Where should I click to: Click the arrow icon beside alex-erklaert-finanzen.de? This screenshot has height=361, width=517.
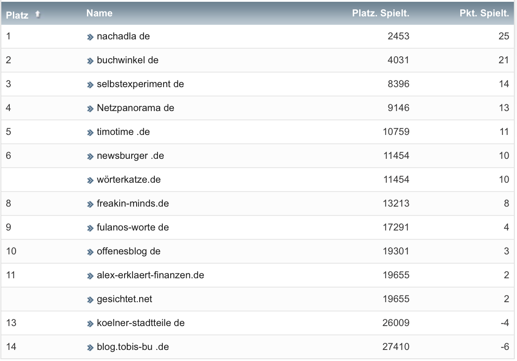(90, 276)
